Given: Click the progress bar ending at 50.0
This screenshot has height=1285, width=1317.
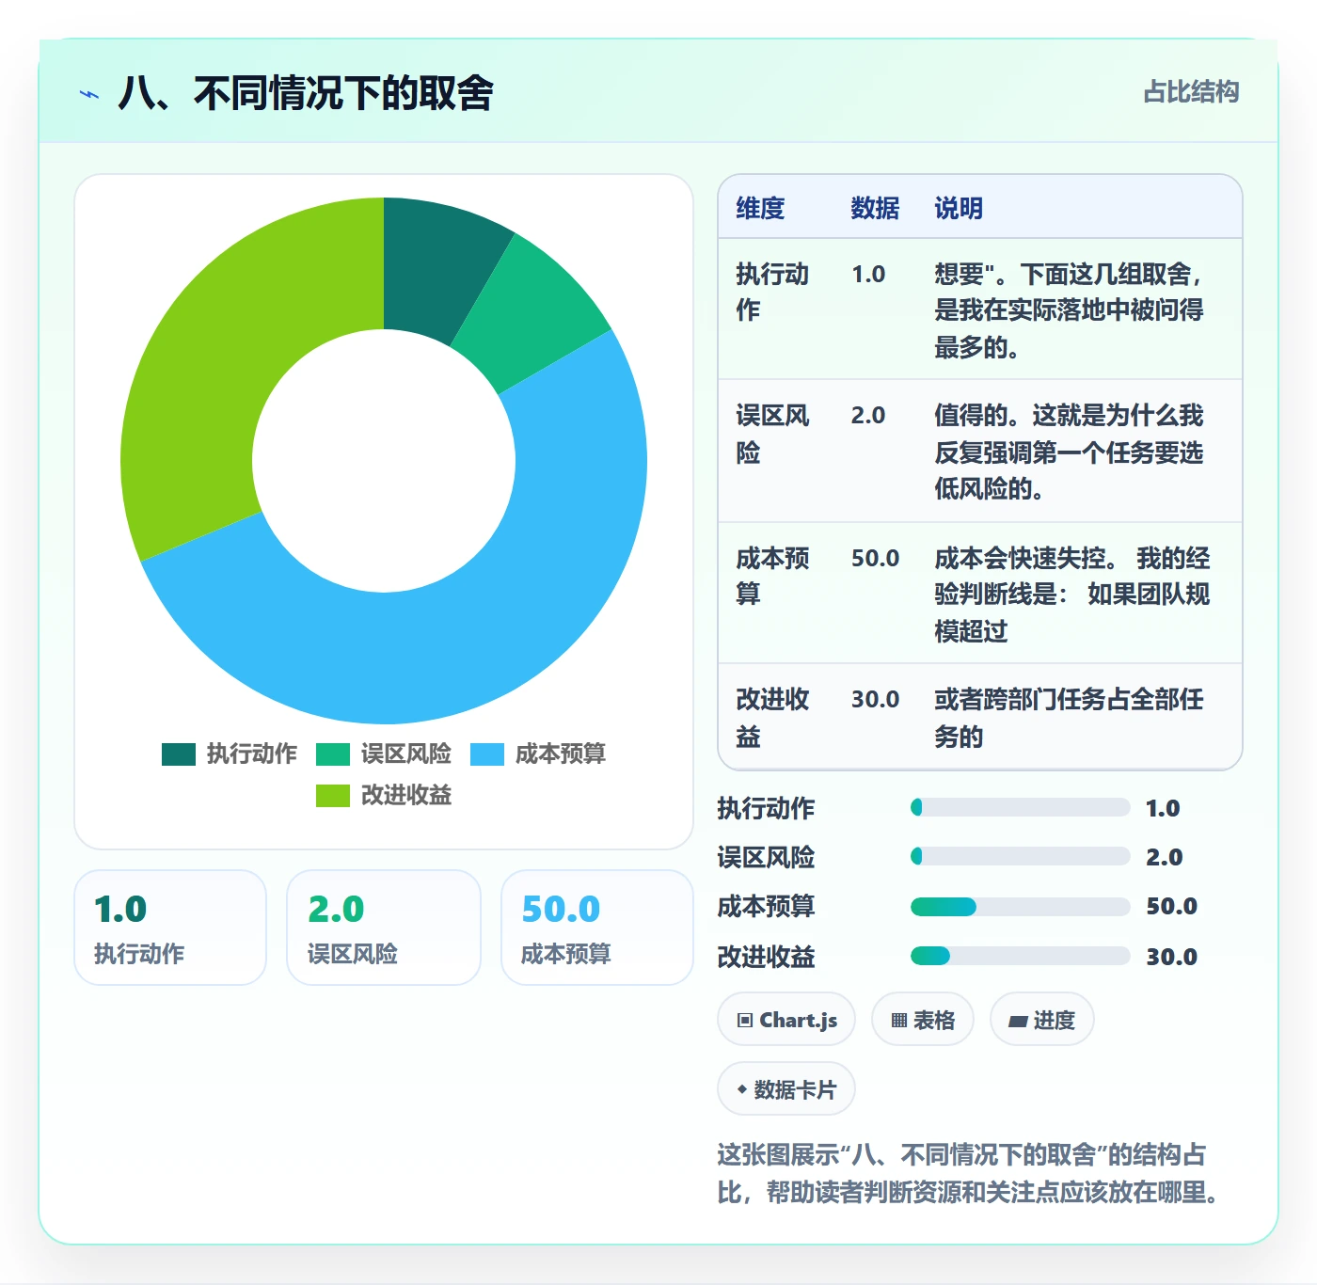Looking at the screenshot, I should (x=1020, y=907).
